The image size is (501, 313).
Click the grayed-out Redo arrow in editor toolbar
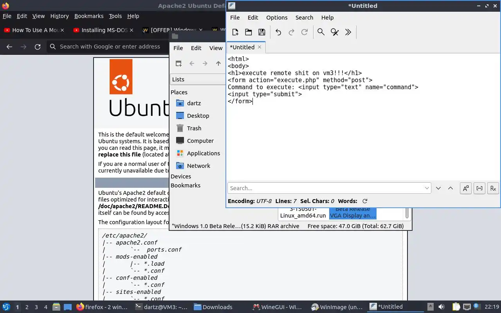[x=291, y=32]
